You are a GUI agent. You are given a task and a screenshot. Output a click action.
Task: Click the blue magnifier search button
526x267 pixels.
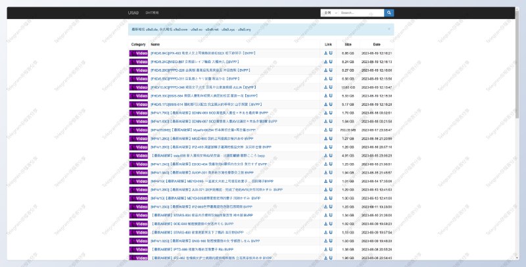coord(389,12)
